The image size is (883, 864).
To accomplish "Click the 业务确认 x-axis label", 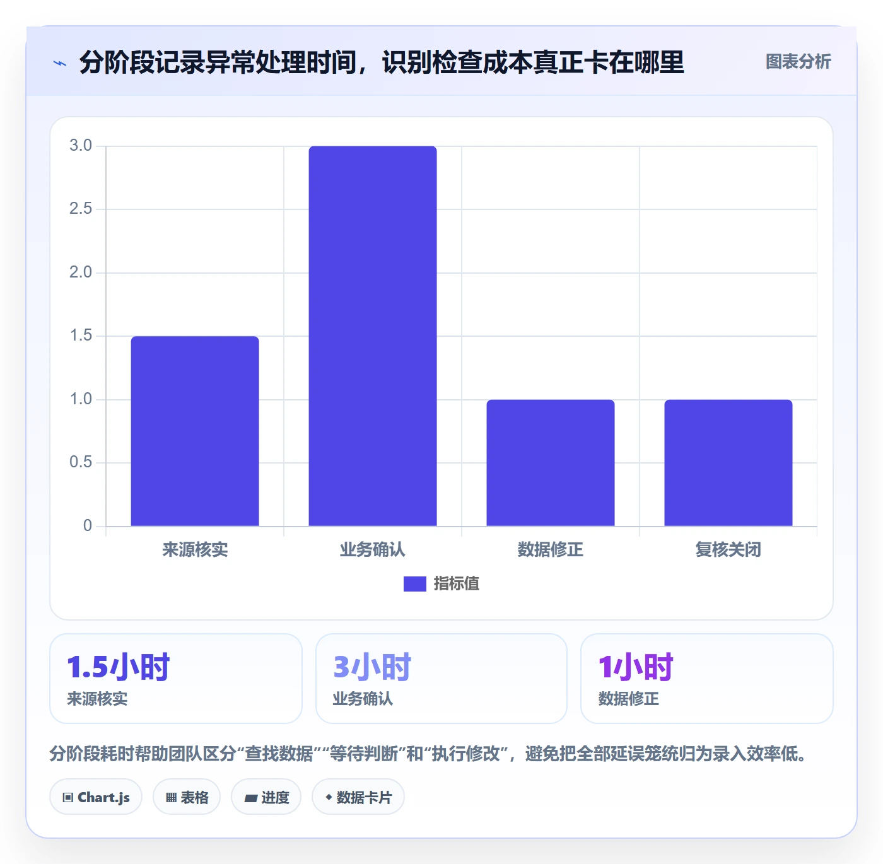I will click(373, 550).
